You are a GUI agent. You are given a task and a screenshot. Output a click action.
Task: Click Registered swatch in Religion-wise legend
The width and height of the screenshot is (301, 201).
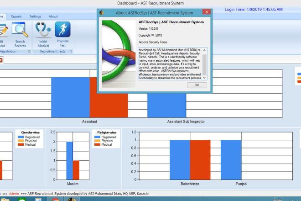tap(97, 137)
